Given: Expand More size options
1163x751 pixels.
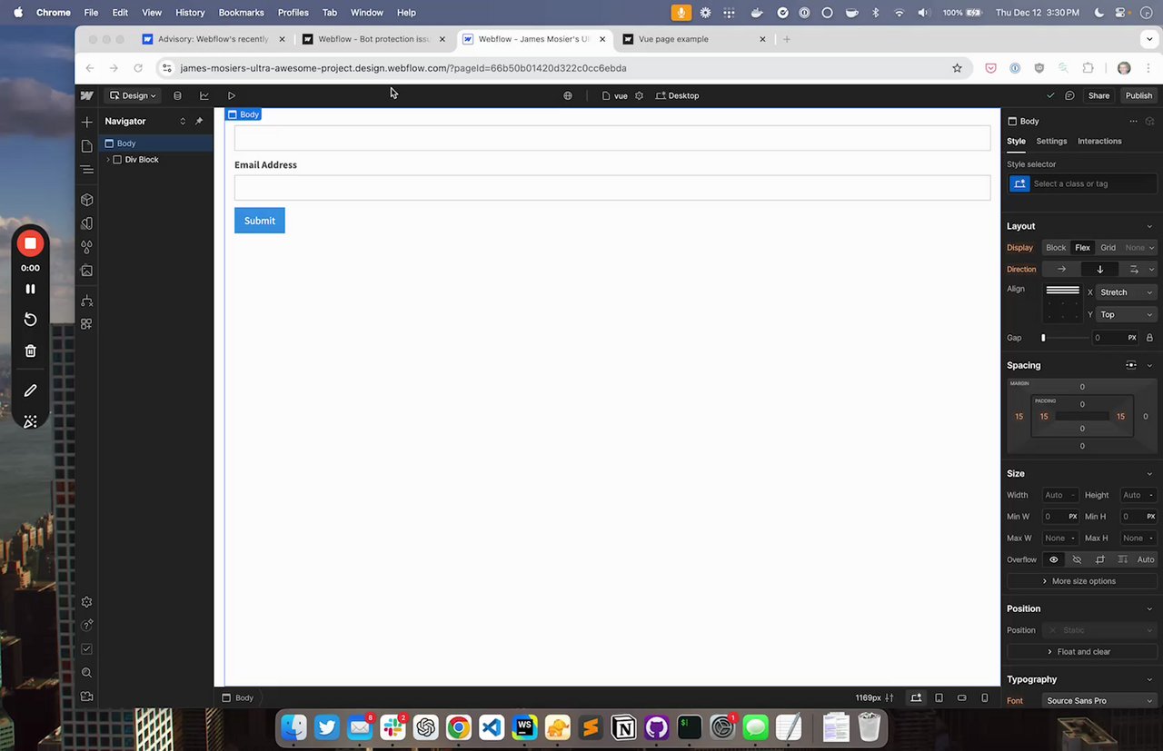Looking at the screenshot, I should pos(1081,581).
